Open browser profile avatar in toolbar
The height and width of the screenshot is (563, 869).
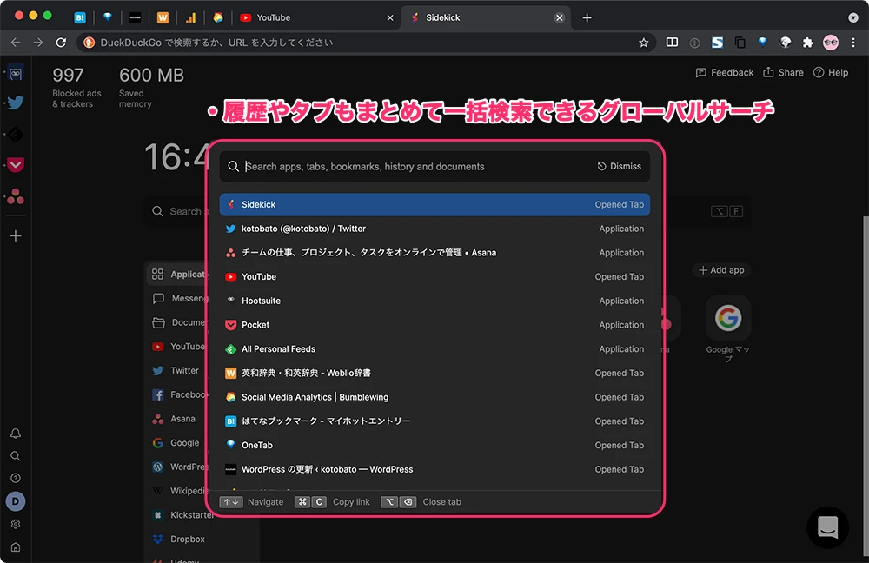(x=831, y=43)
